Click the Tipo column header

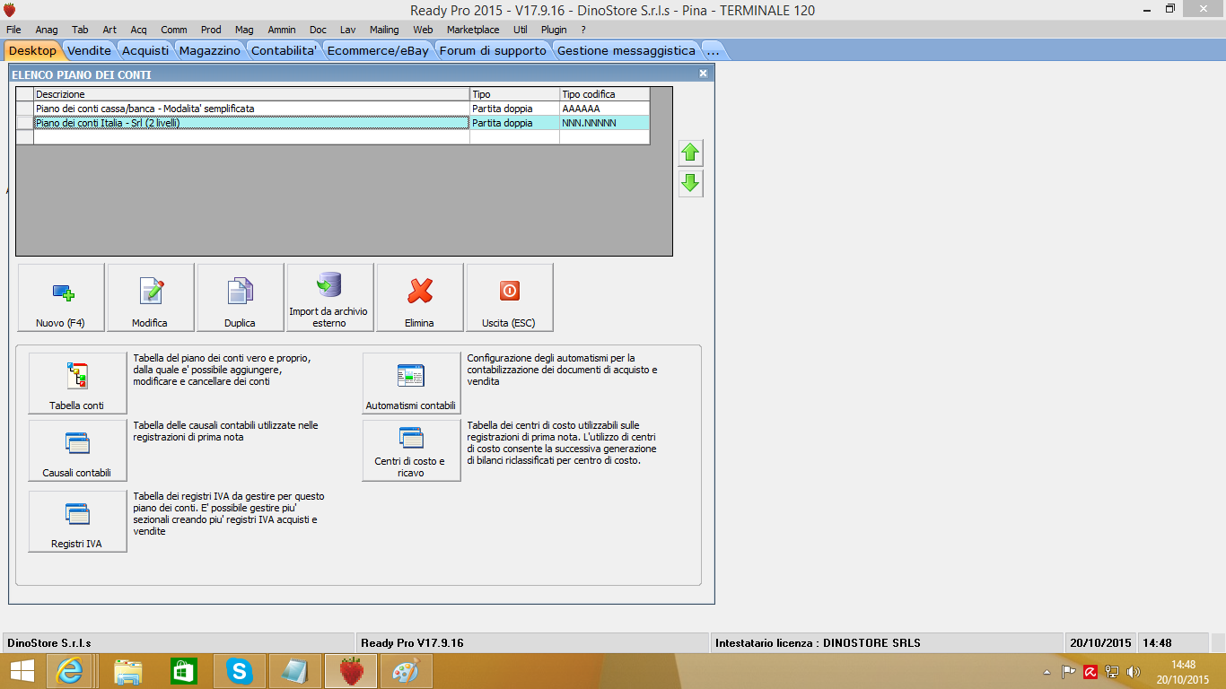pos(515,94)
